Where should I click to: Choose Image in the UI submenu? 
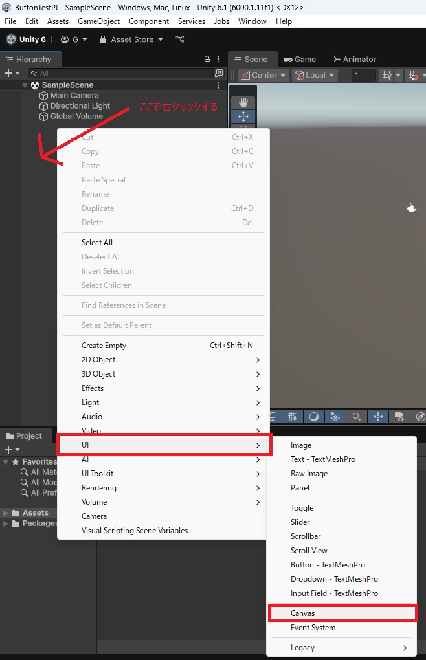342,445
